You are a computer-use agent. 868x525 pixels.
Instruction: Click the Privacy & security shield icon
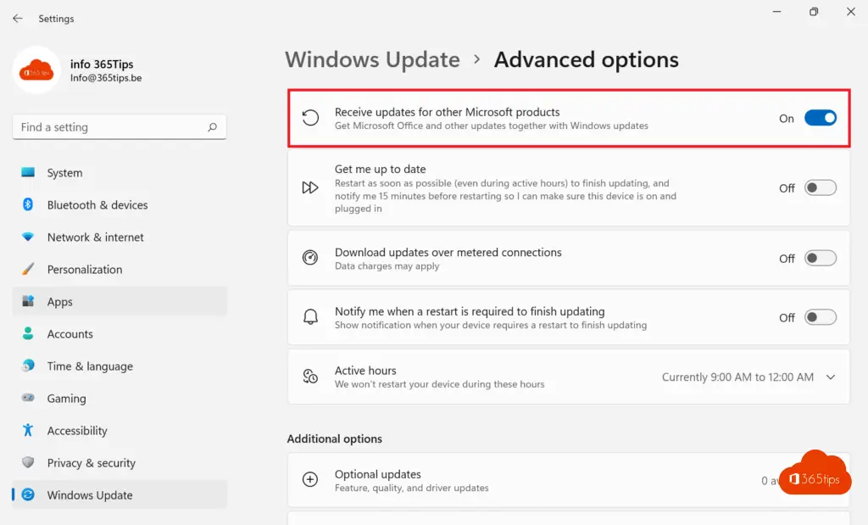[28, 463]
